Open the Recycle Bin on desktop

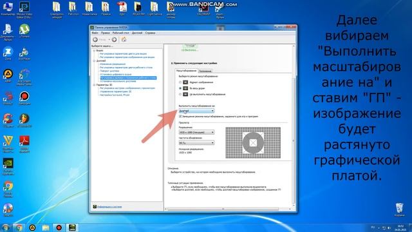399,209
